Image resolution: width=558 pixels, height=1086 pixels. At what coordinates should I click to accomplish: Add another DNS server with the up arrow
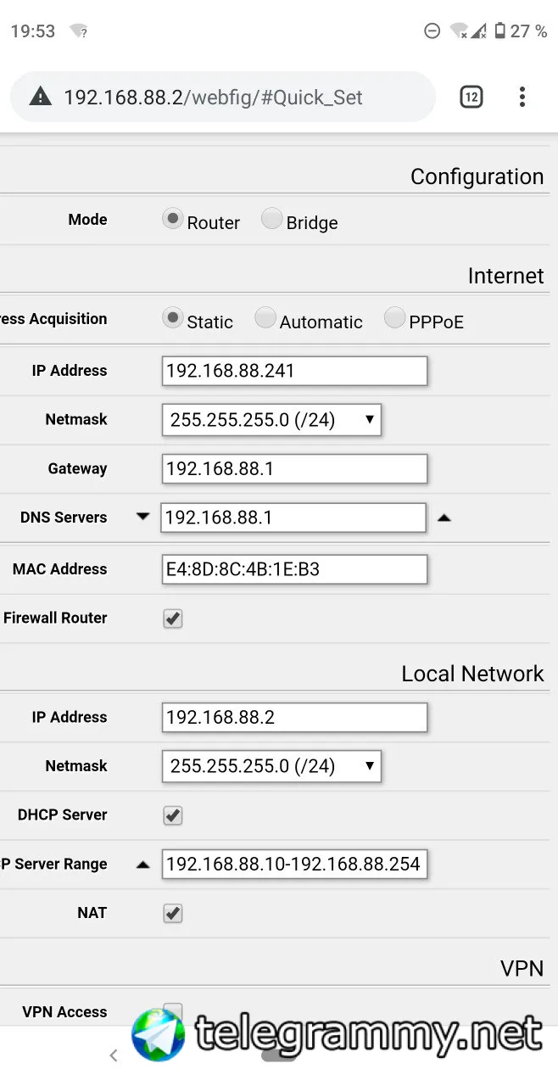coord(444,518)
